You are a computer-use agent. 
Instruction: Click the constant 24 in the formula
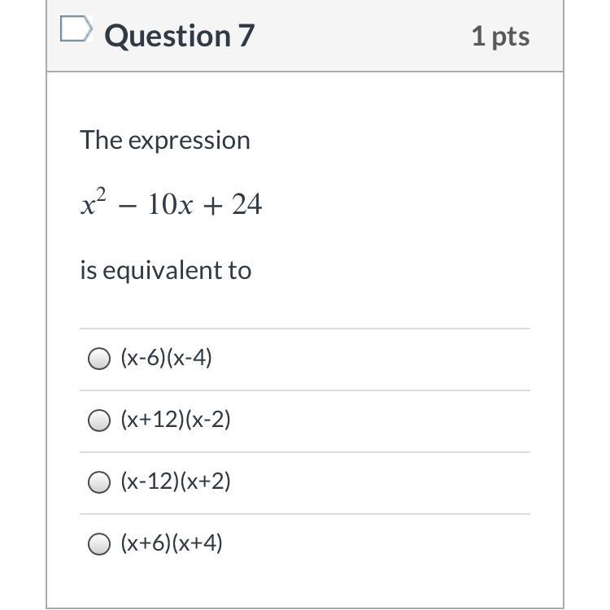click(247, 204)
